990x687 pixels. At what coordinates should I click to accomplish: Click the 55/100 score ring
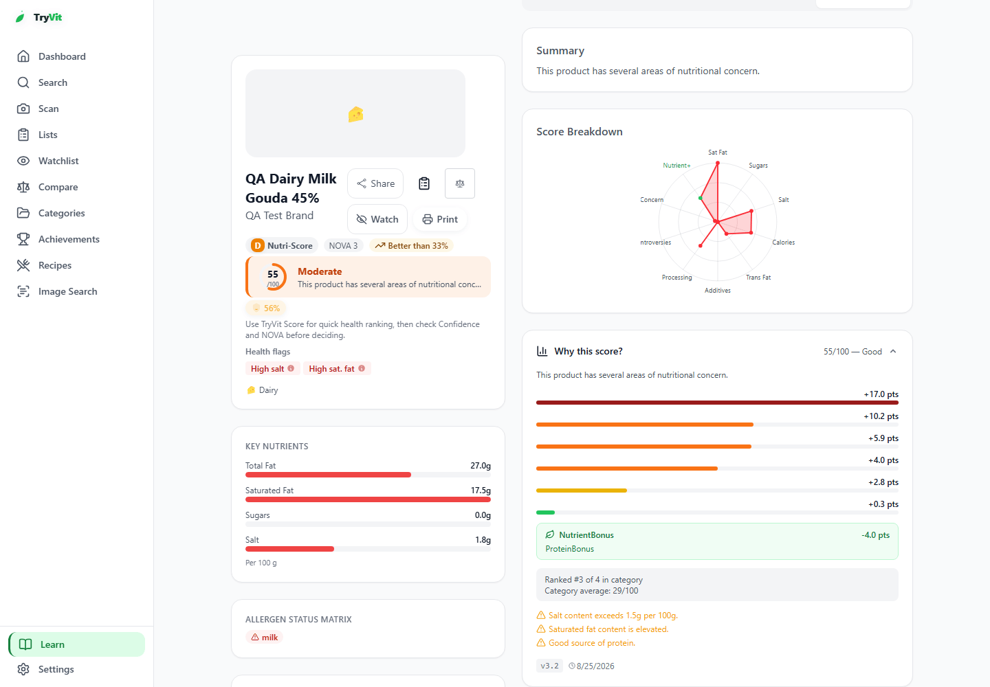[x=274, y=277]
